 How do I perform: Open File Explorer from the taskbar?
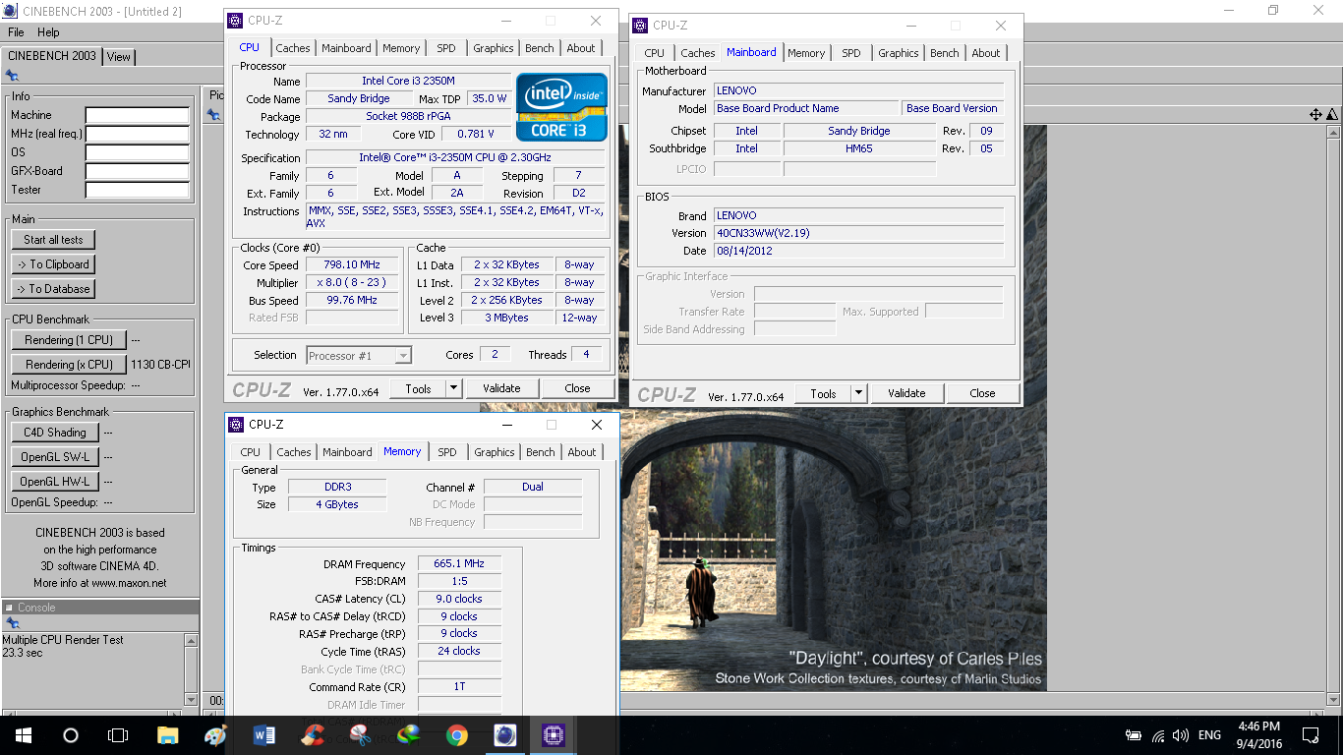168,735
